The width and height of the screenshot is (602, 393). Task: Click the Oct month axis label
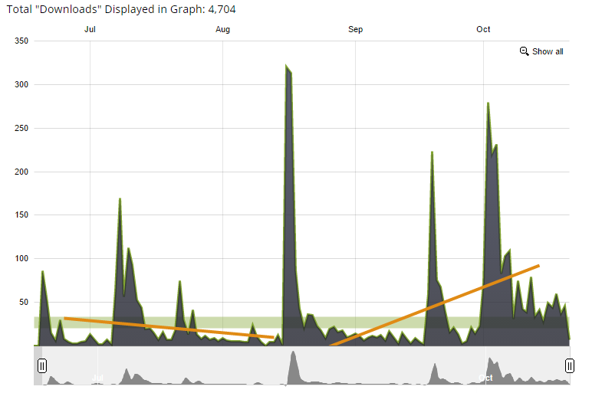tap(483, 29)
